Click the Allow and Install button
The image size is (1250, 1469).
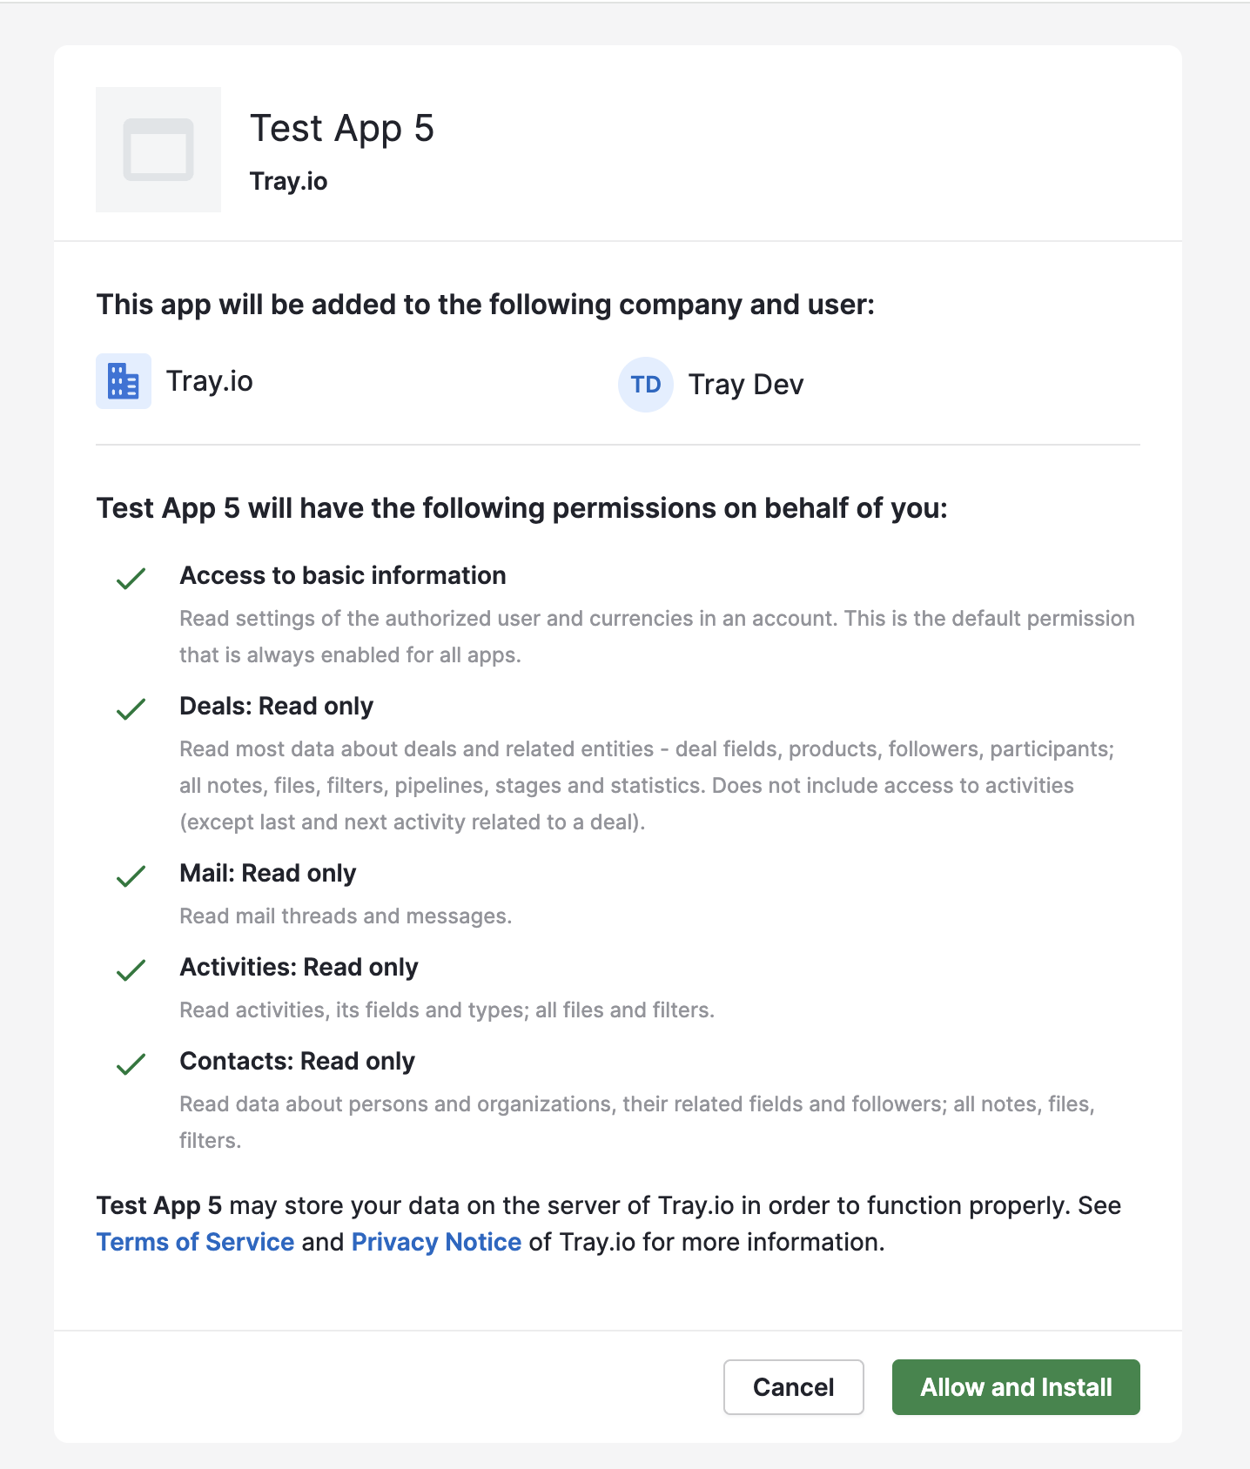pyautogui.click(x=1015, y=1386)
